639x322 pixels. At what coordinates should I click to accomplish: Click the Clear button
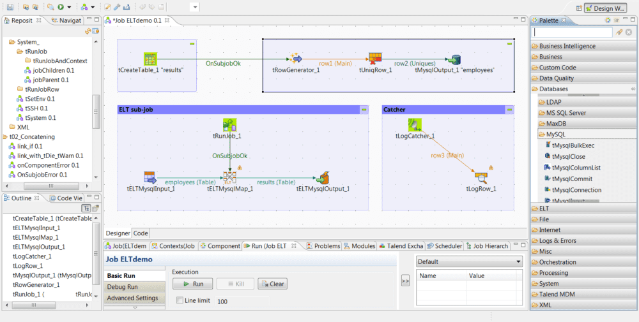pyautogui.click(x=272, y=284)
